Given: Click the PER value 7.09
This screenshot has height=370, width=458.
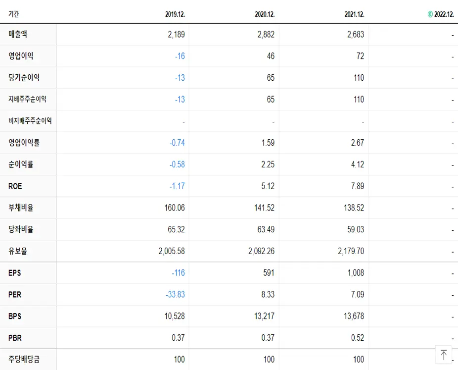Looking at the screenshot, I should point(358,294).
